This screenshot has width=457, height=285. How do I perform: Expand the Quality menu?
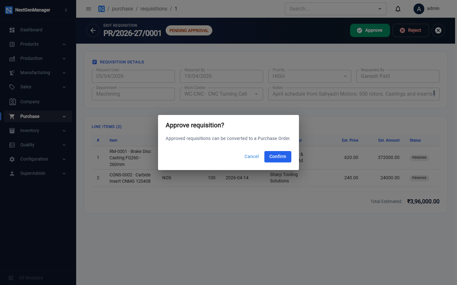click(x=64, y=145)
